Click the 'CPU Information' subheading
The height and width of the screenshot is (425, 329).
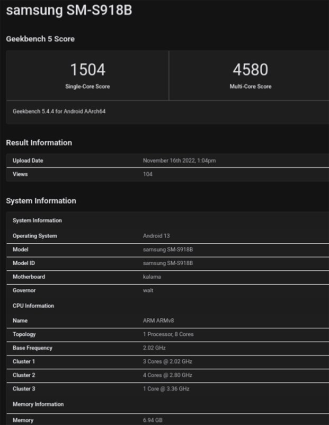pos(33,306)
